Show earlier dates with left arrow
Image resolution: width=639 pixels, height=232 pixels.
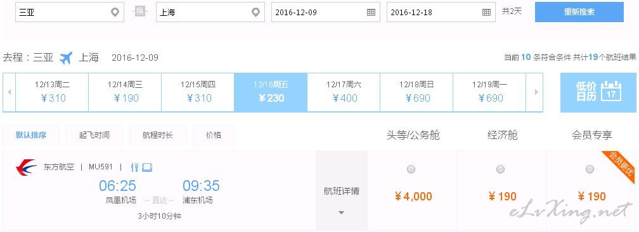pos(9,92)
